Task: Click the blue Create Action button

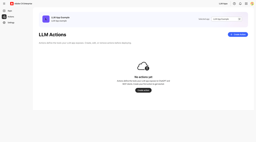Action: (x=238, y=34)
